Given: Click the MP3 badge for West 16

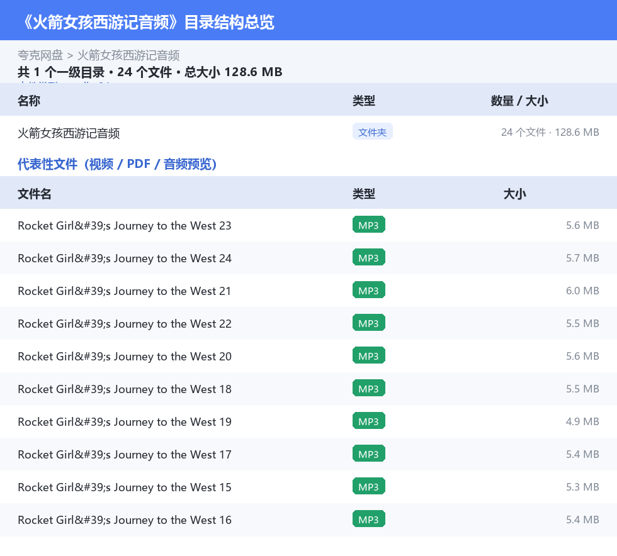Looking at the screenshot, I should (x=369, y=519).
